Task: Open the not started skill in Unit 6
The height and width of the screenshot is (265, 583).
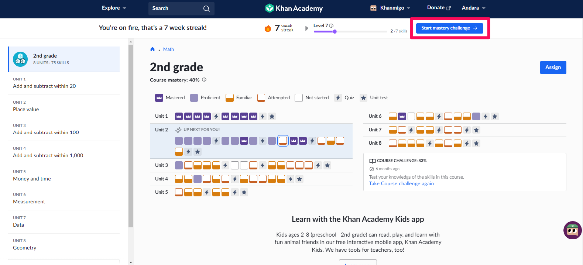Action: 411,117
